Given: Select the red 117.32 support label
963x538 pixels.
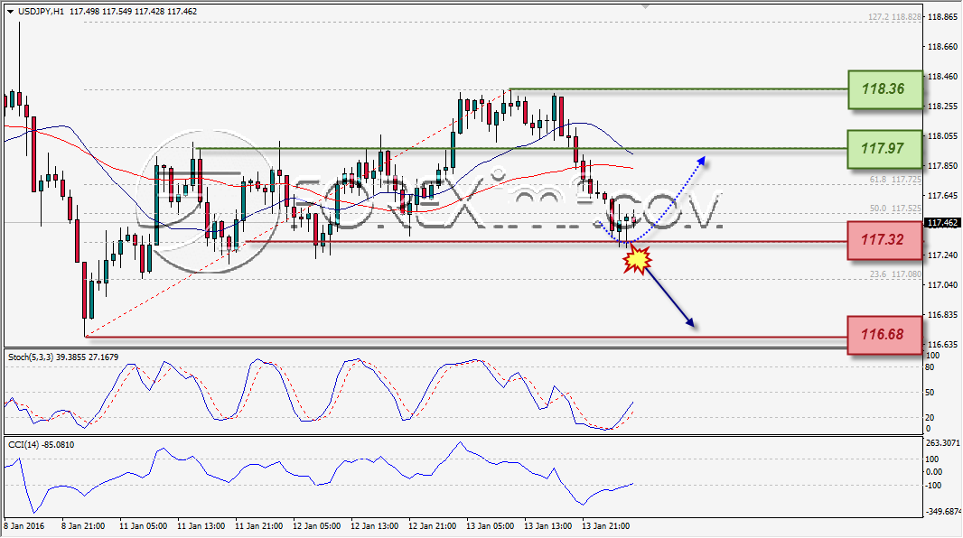Looking at the screenshot, I should point(884,240).
